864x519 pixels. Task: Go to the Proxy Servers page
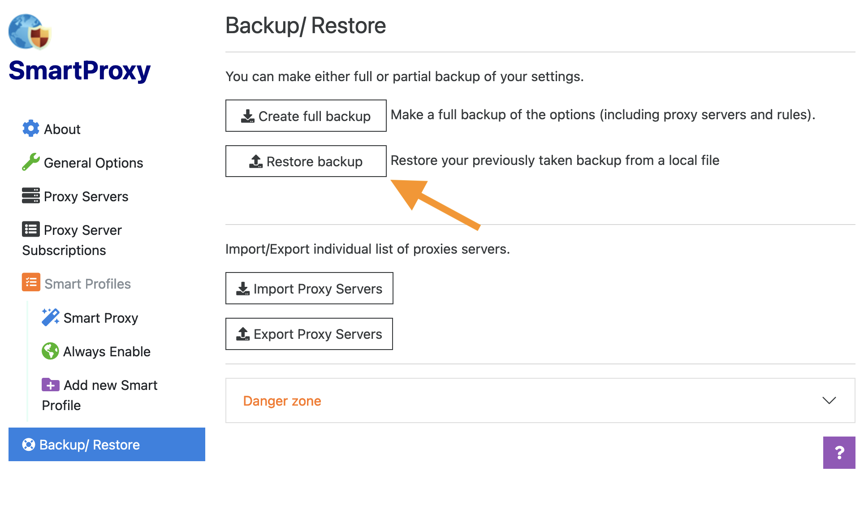coord(86,196)
